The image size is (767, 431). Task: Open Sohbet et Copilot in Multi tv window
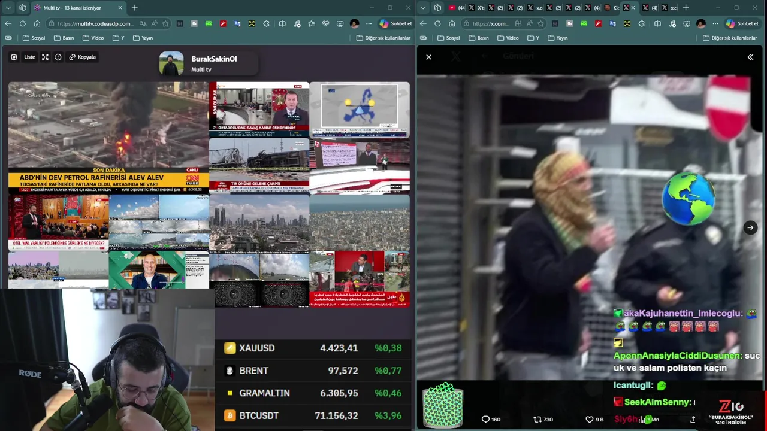[x=395, y=23]
